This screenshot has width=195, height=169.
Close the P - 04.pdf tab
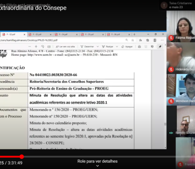click(x=77, y=34)
